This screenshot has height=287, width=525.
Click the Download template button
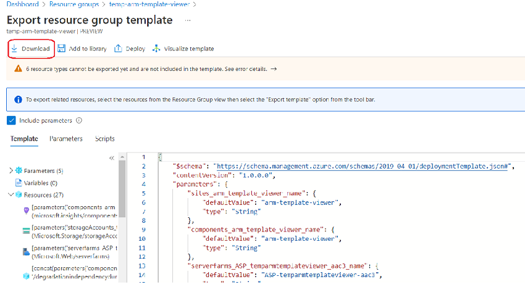click(x=30, y=49)
